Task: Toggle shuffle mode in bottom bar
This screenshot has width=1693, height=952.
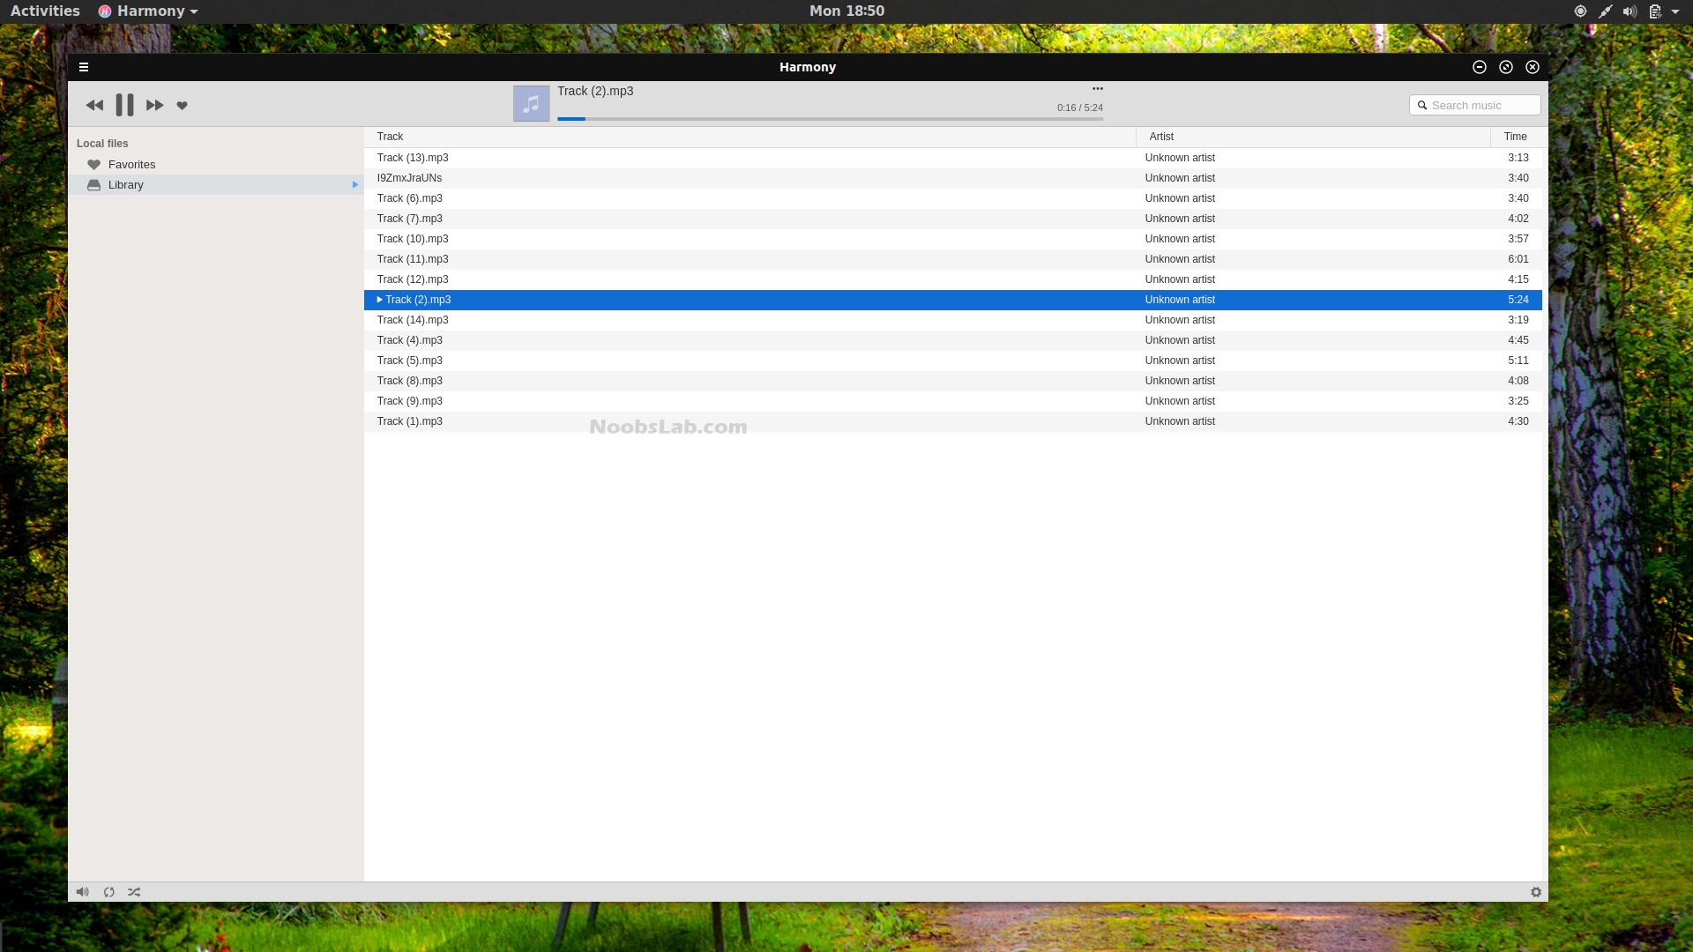Action: [134, 892]
